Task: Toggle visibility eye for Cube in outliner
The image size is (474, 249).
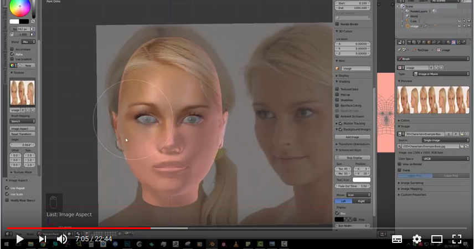Action: 459,21
